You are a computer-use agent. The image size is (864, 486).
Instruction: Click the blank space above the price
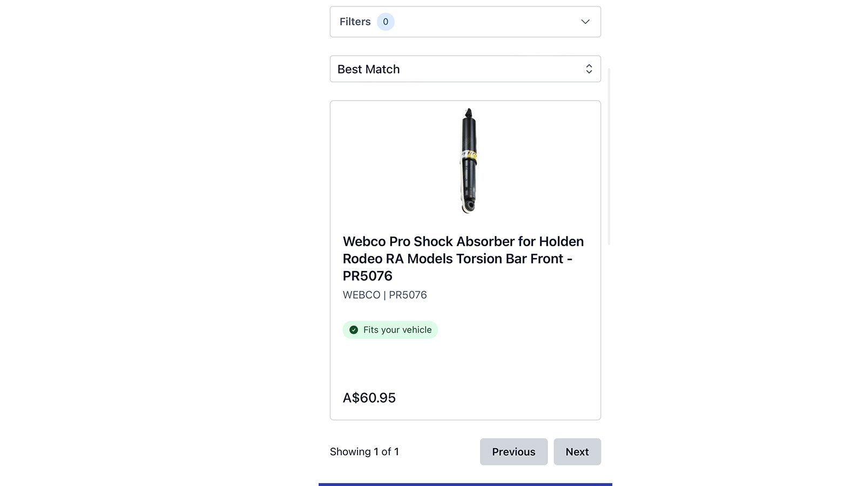465,363
